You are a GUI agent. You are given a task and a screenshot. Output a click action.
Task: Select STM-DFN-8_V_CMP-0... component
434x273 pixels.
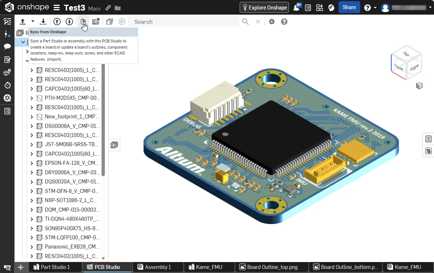(x=72, y=191)
